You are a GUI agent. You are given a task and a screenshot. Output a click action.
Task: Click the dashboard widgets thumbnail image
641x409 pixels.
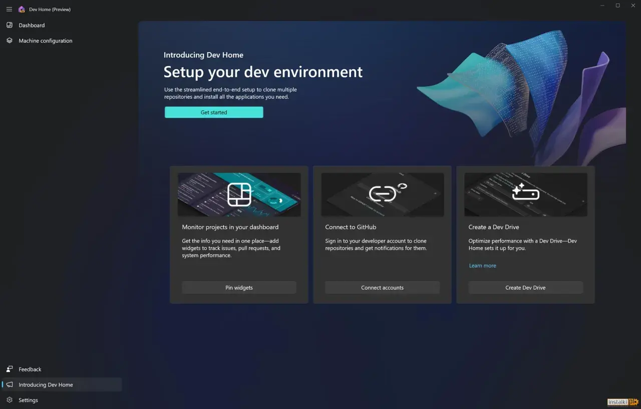point(239,194)
